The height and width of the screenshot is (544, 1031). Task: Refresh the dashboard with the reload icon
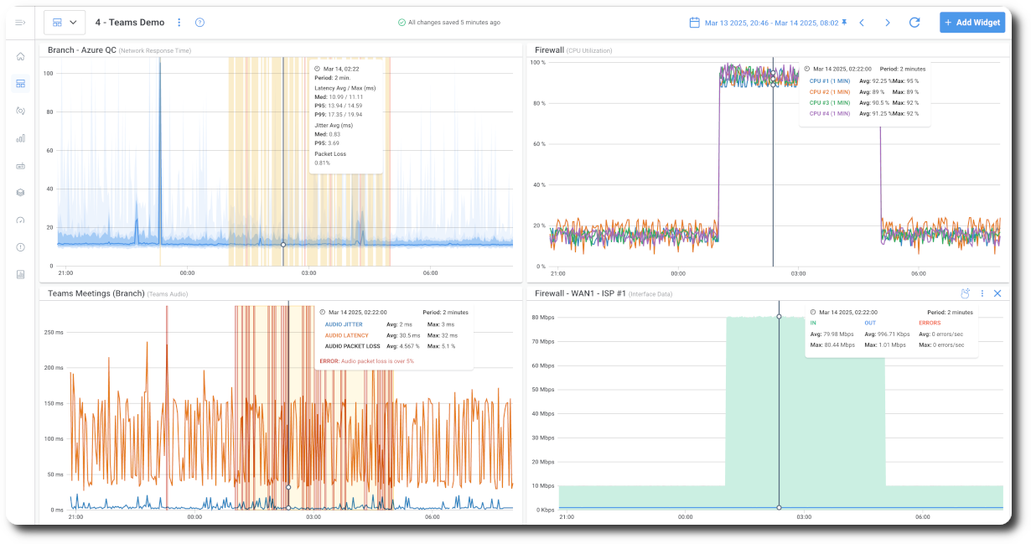[914, 23]
